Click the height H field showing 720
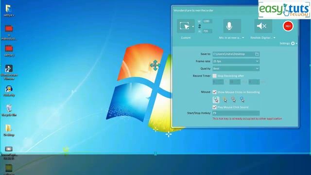 coord(207,31)
